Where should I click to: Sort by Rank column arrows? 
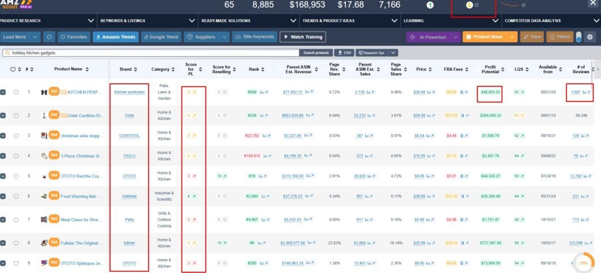[262, 69]
